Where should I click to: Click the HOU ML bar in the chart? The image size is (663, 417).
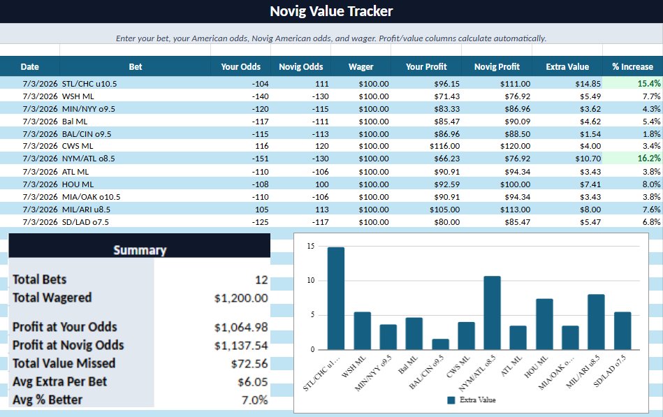tap(544, 324)
